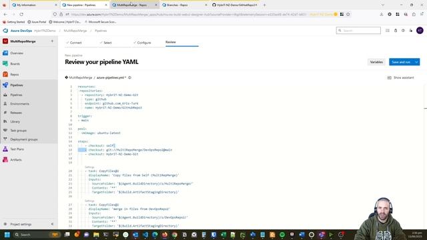Click the 'type: github' line in editor
Viewport: 427px width, 240px height.
[95, 99]
